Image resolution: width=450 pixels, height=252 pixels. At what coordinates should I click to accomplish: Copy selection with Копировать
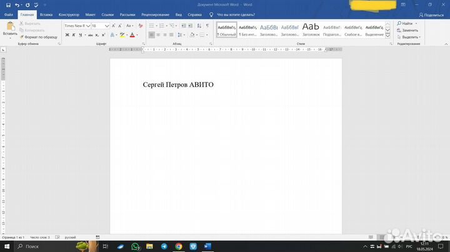pos(32,30)
